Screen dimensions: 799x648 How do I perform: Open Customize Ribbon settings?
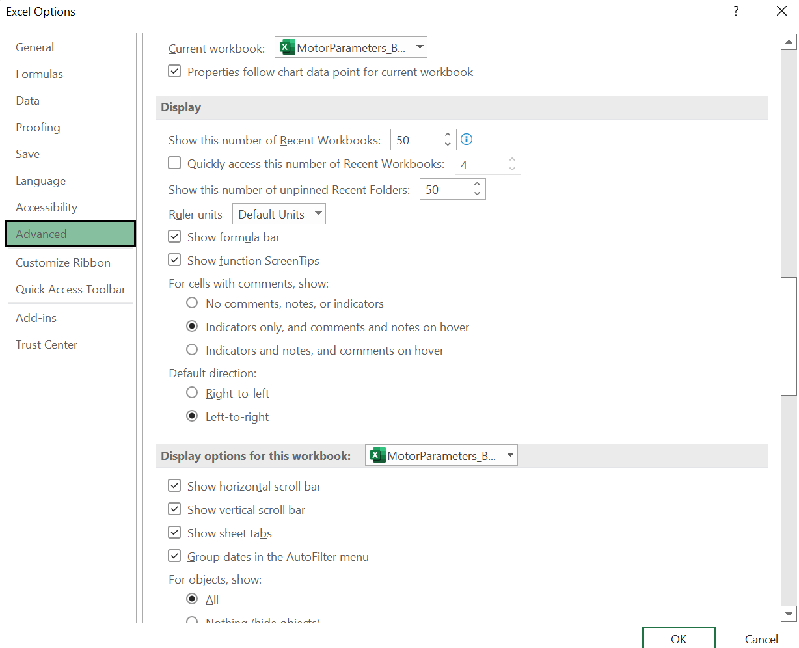(x=70, y=263)
